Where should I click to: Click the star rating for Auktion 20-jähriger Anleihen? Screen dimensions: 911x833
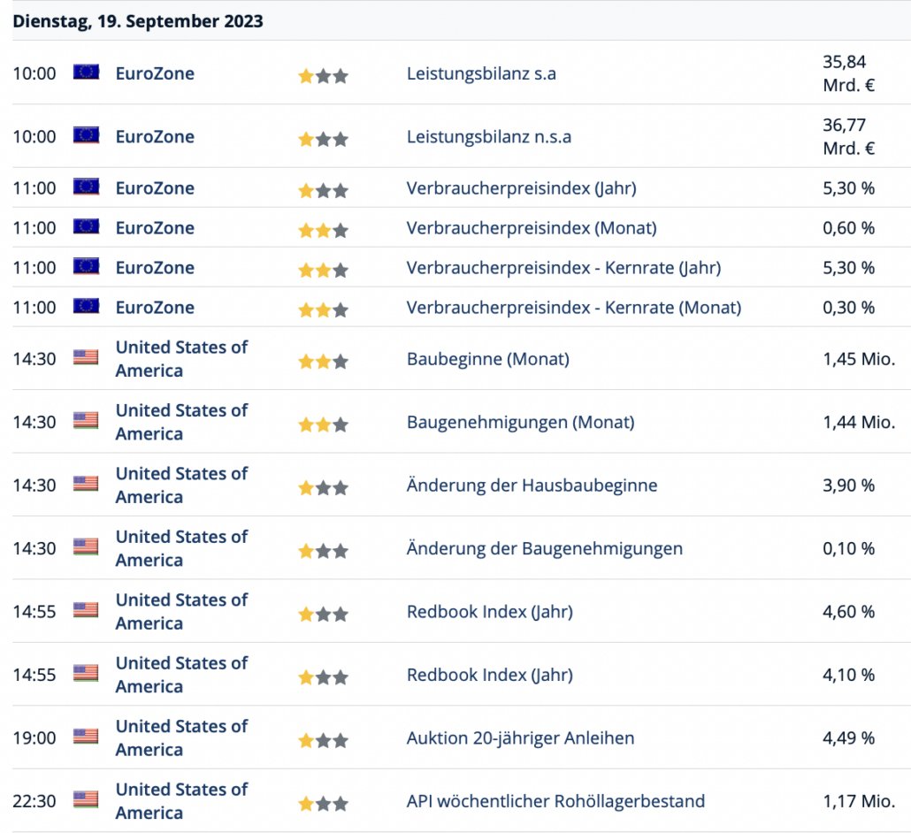[323, 741]
